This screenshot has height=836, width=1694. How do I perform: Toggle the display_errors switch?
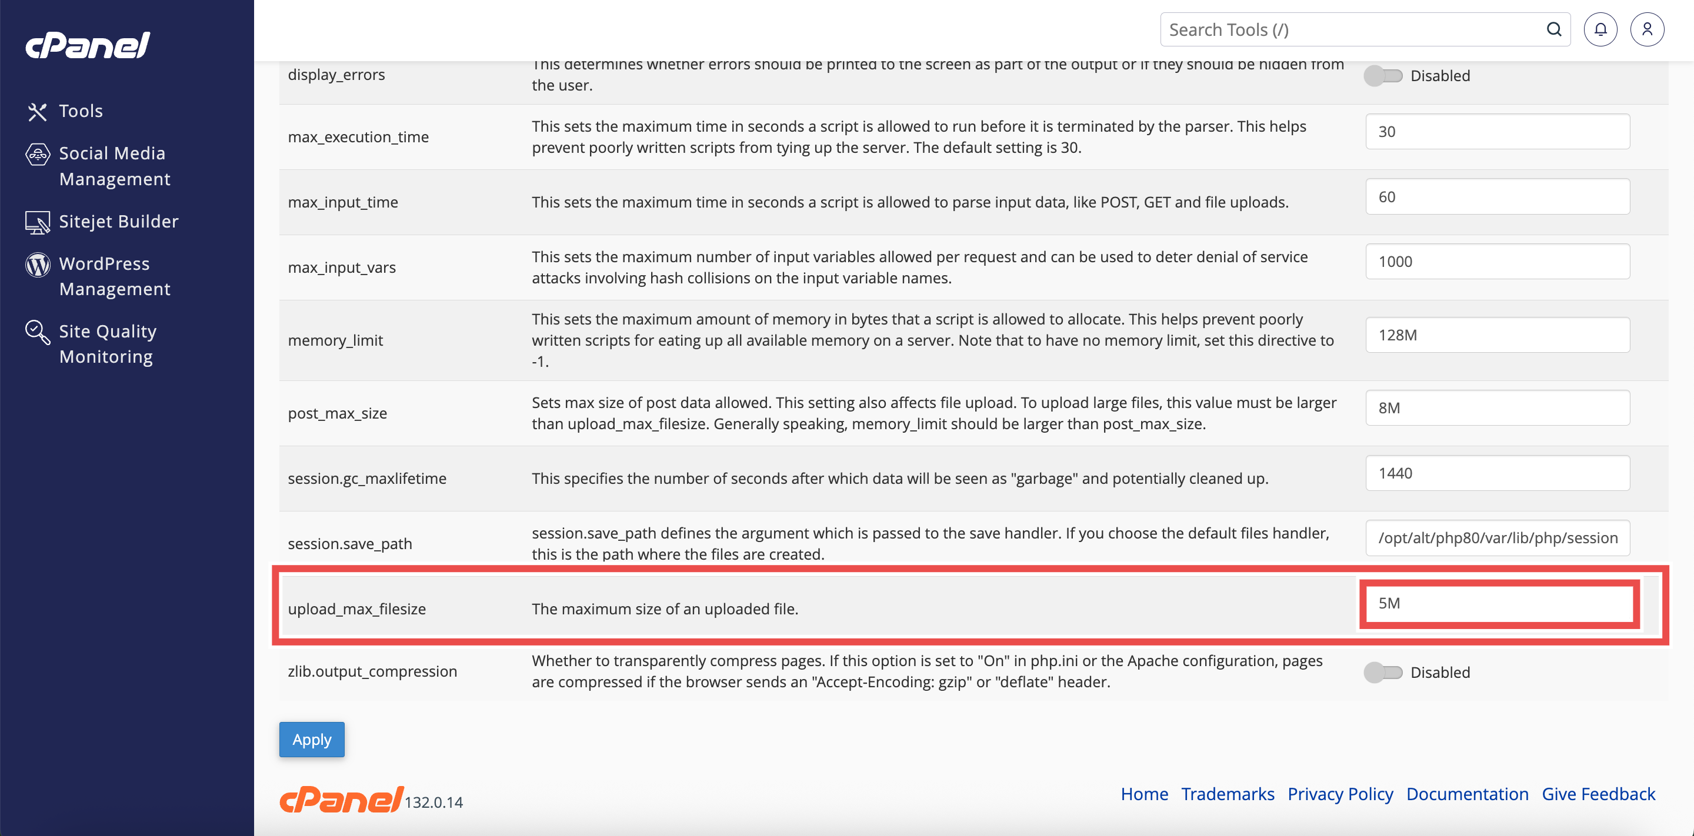coord(1382,76)
